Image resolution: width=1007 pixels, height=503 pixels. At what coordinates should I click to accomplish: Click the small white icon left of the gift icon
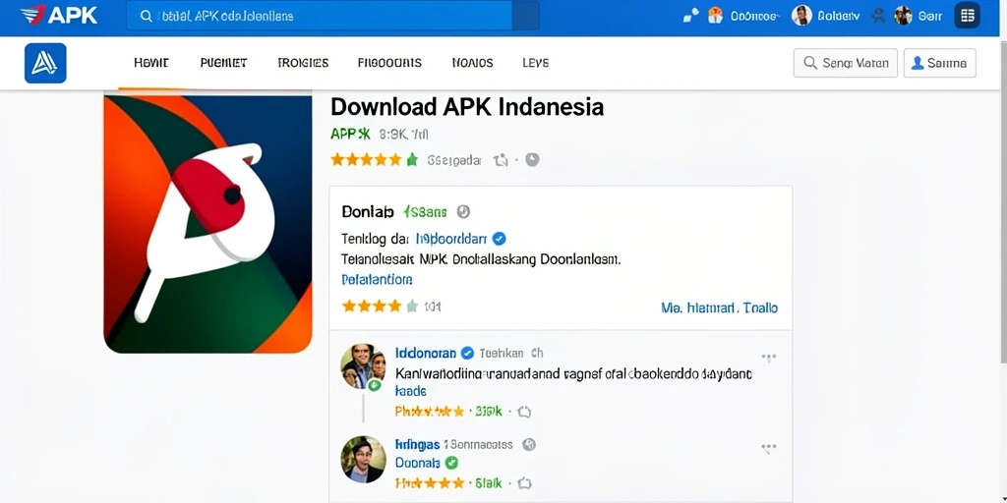tap(691, 16)
